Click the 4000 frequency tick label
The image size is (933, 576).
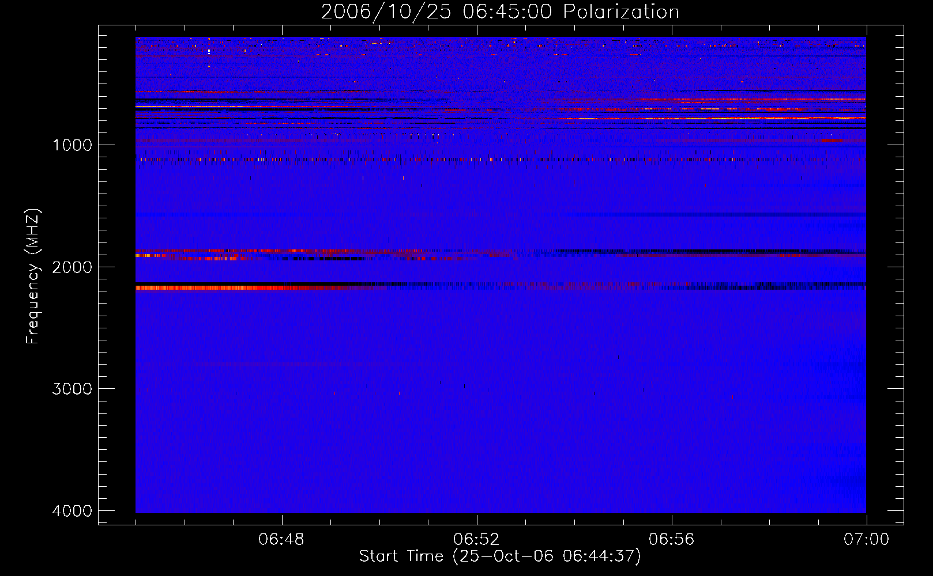point(72,511)
